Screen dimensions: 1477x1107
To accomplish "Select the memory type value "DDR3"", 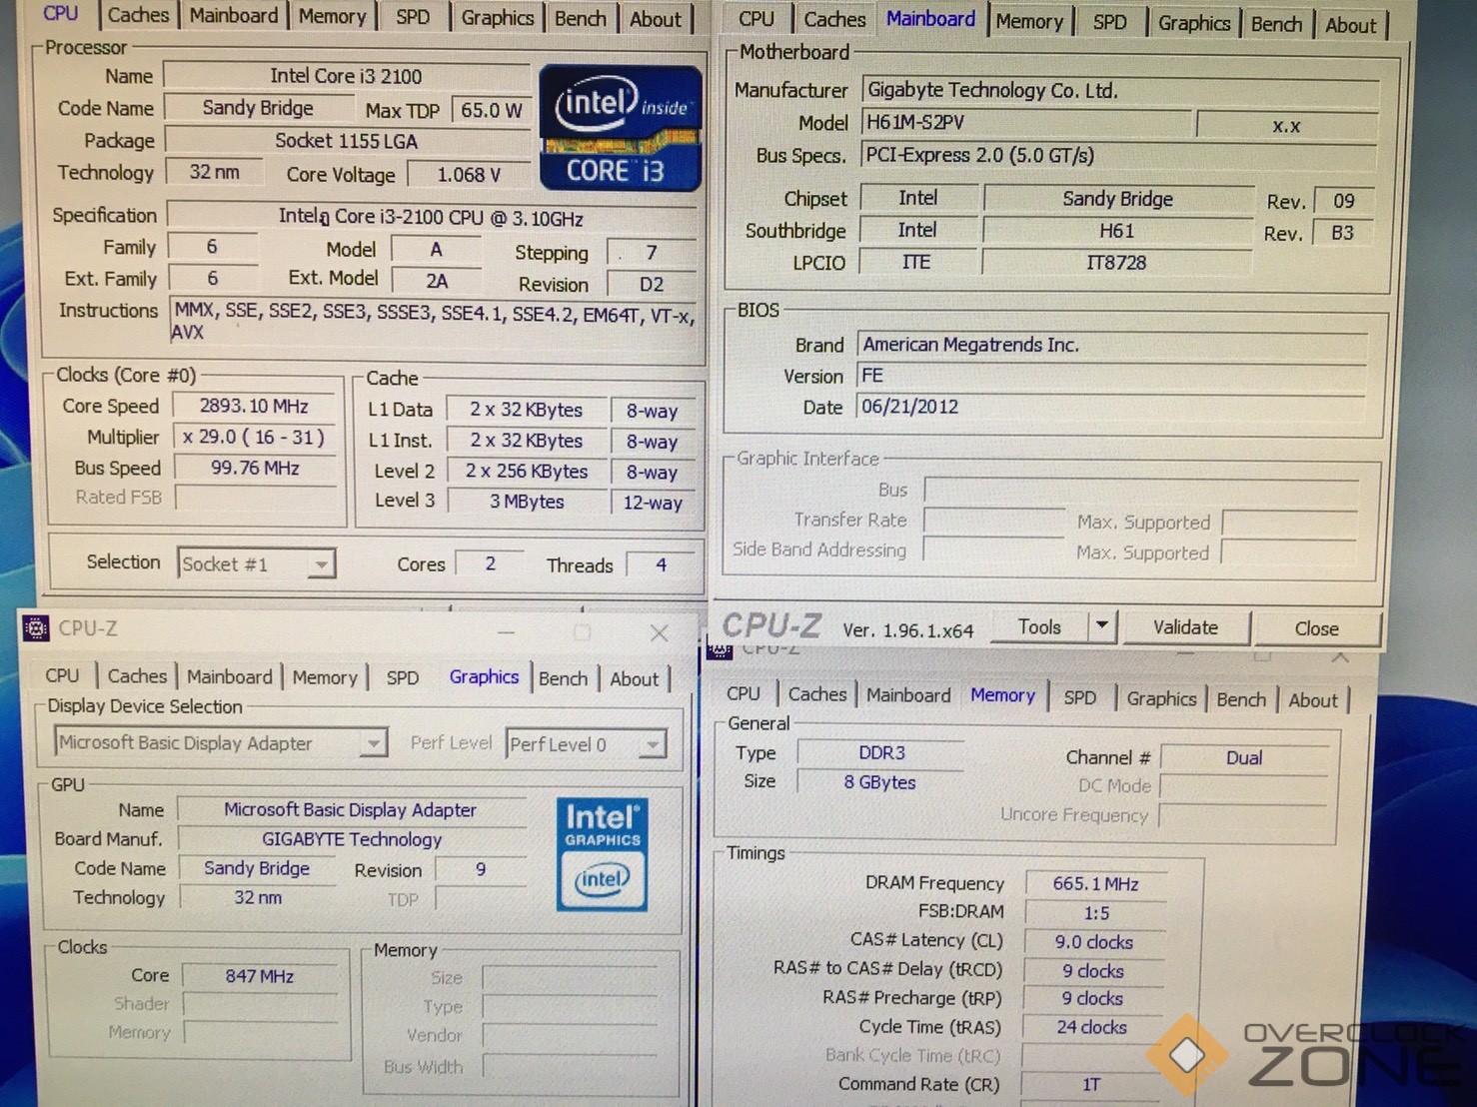I will click(x=881, y=753).
